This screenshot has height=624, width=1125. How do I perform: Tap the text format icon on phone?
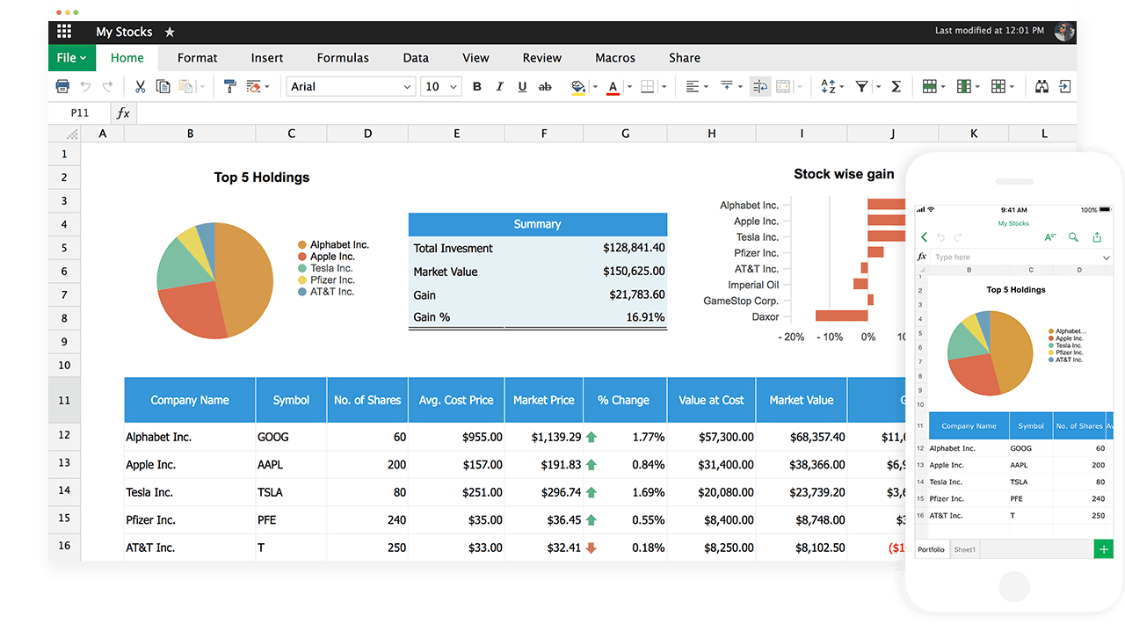pyautogui.click(x=1050, y=237)
